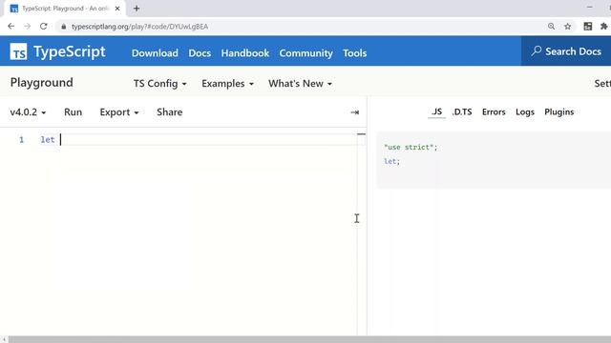Image resolution: width=611 pixels, height=343 pixels.
Task: Click the browser forward arrow
Action: 27,26
